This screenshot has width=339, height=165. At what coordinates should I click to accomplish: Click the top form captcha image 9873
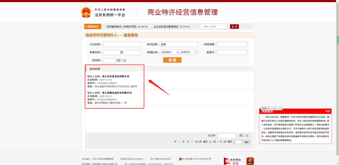(x=121, y=61)
